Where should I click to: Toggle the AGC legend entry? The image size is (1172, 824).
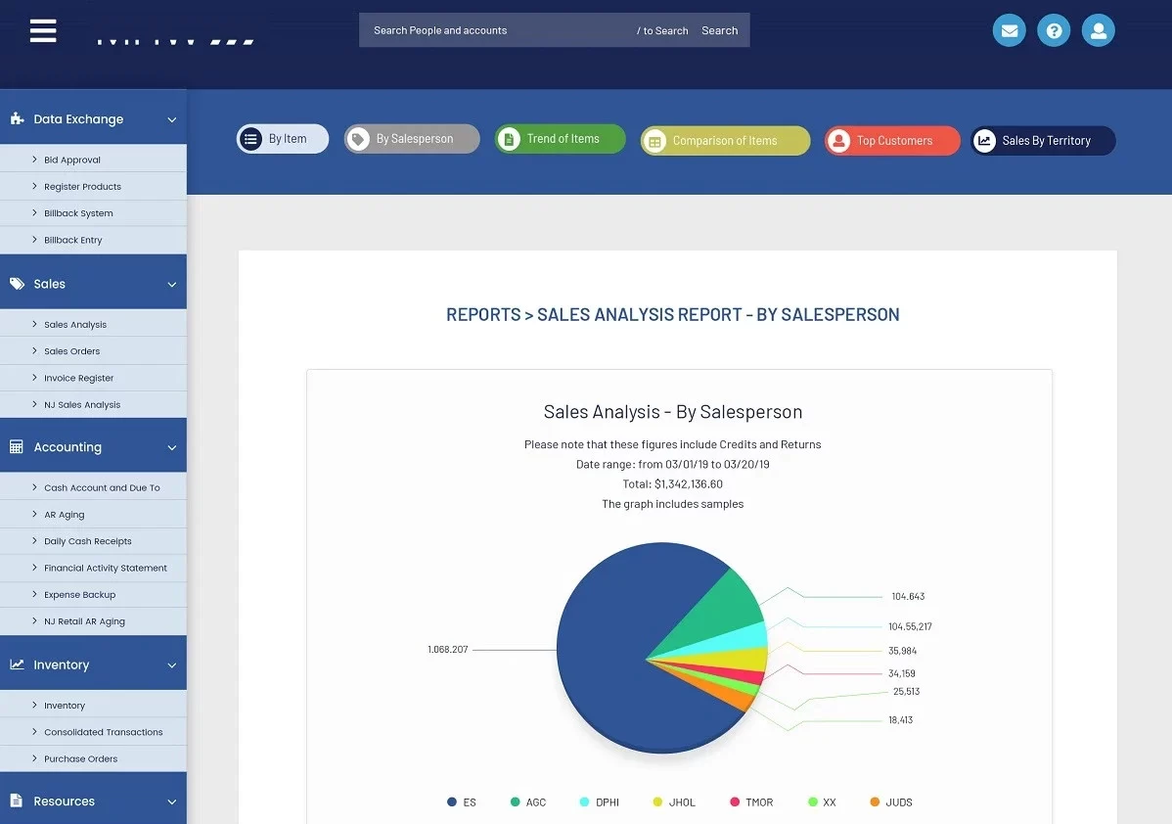point(527,802)
